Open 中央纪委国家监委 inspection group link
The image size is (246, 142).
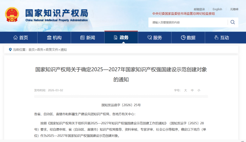pos(183,14)
